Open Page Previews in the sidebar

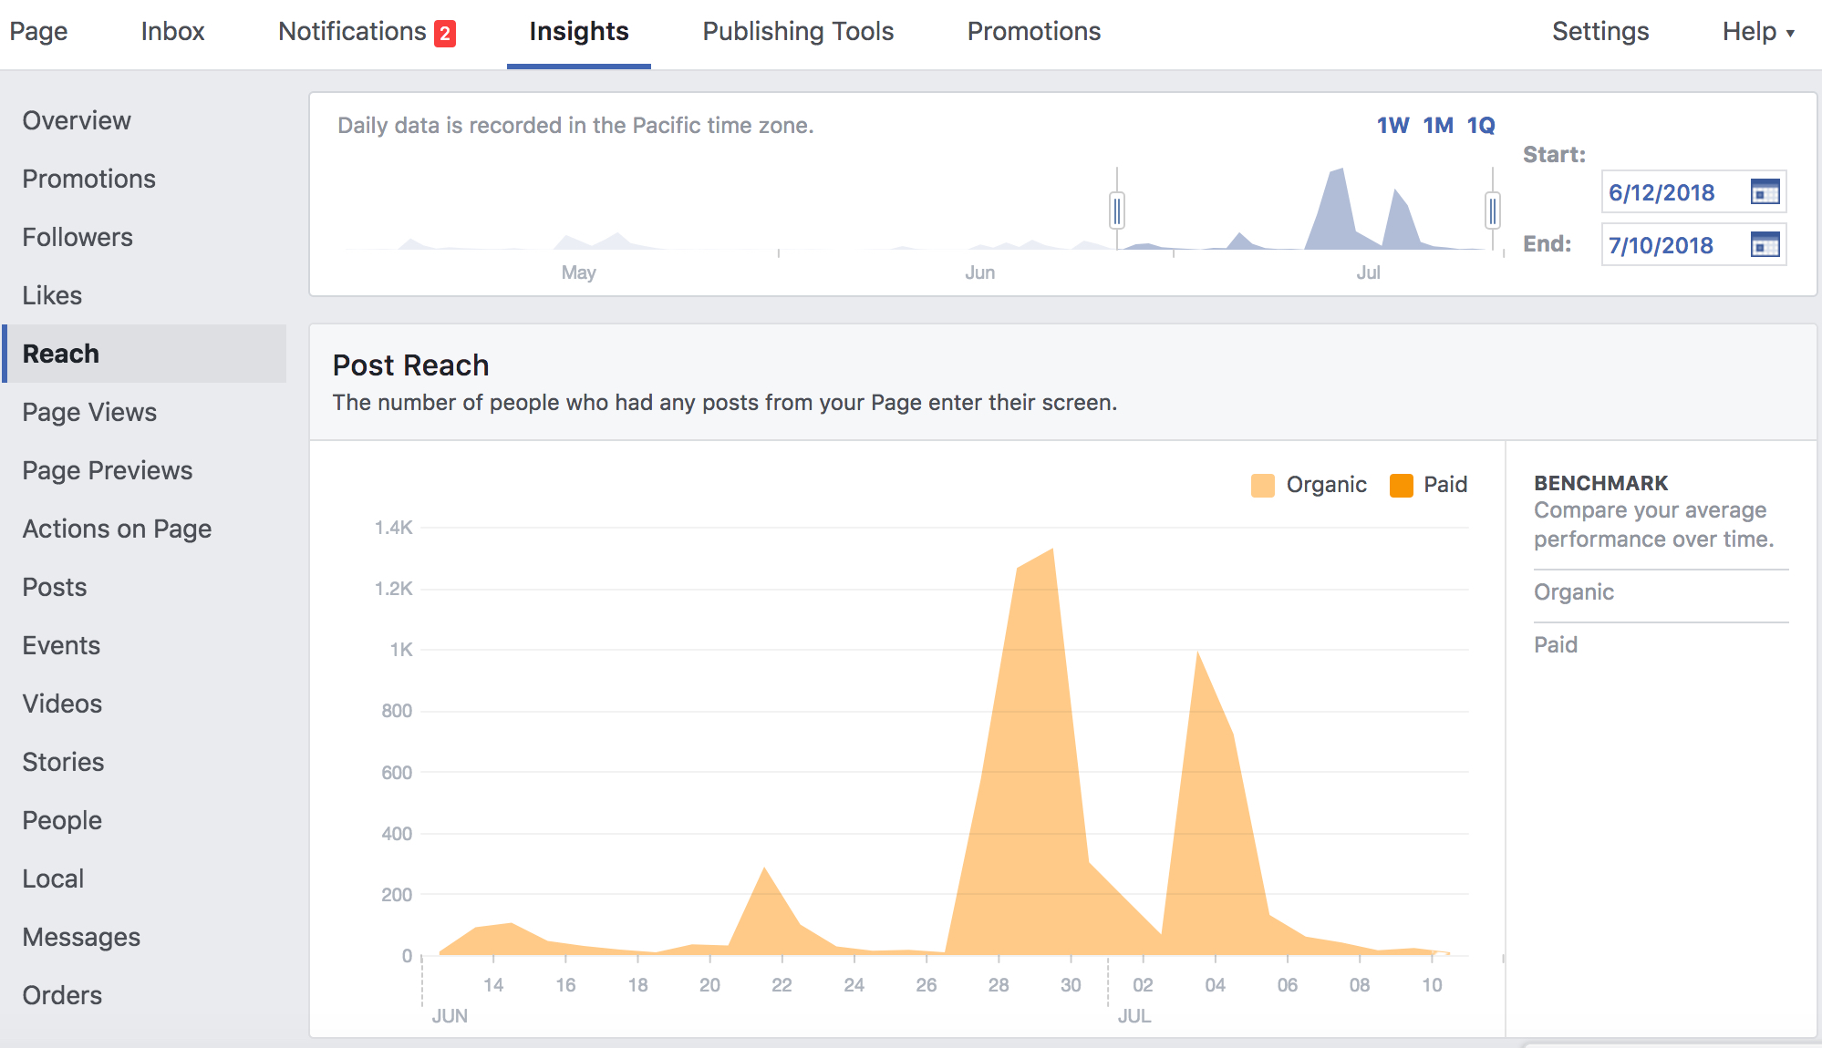tap(108, 470)
